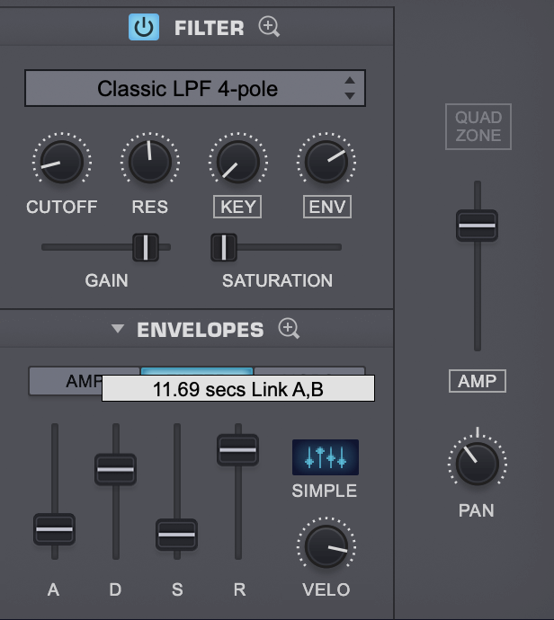Select the highlighted blue envelope tab
The image size is (554, 620).
point(197,371)
